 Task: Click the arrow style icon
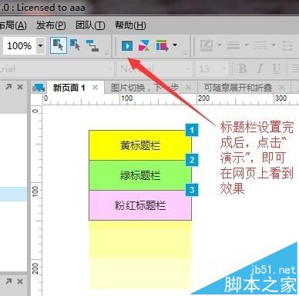(x=287, y=45)
